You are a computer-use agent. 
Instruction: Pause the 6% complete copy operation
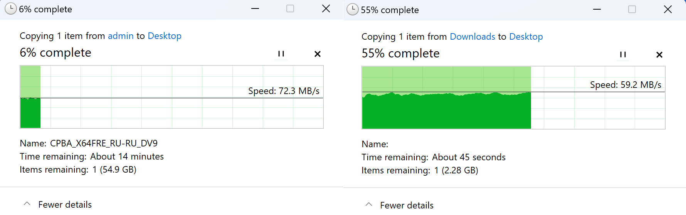(281, 54)
